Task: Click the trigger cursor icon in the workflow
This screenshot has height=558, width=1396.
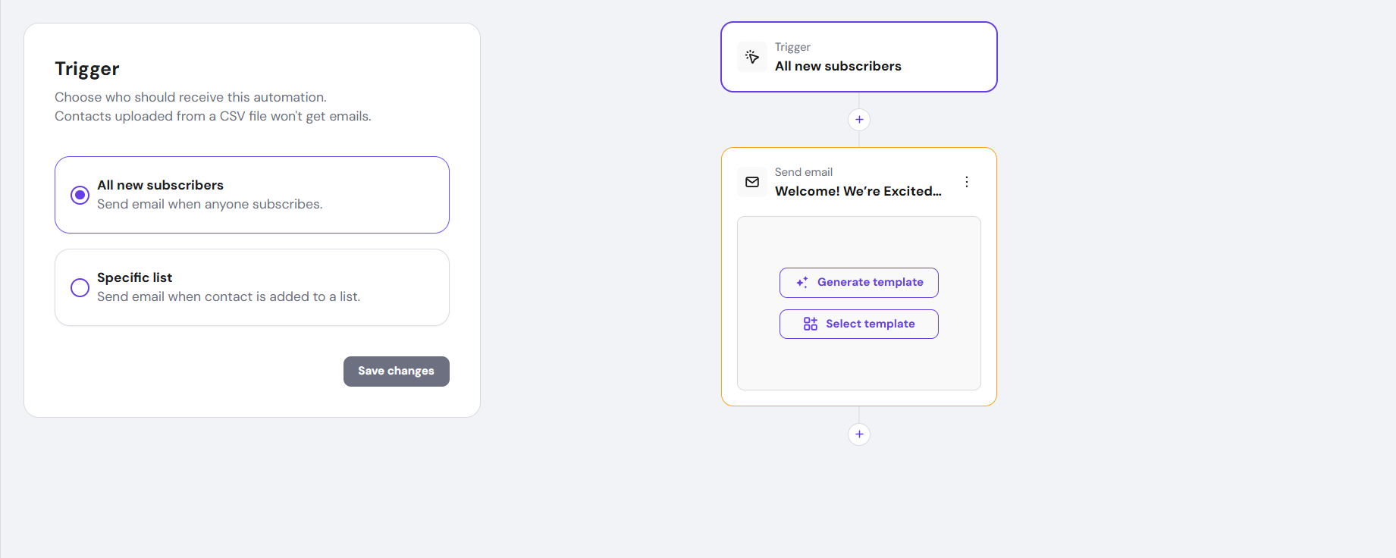Action: tap(751, 57)
